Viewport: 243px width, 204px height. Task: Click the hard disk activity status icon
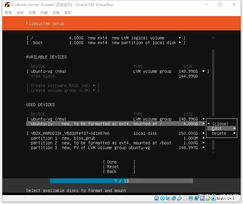point(156,198)
